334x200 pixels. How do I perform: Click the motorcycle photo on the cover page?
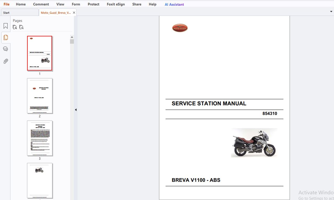254,143
